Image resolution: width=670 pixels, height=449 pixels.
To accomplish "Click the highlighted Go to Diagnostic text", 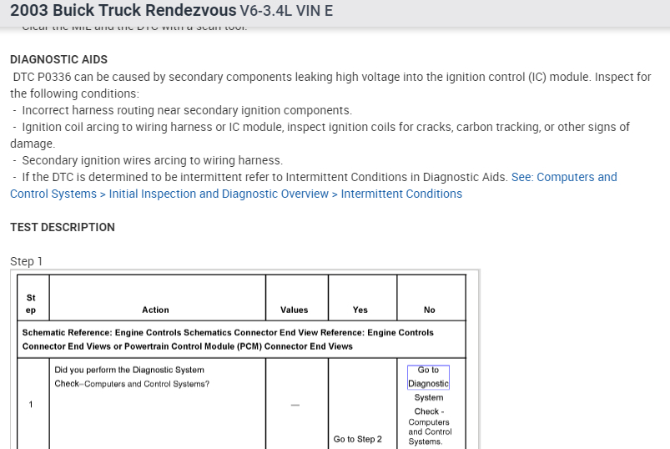I will tap(428, 377).
